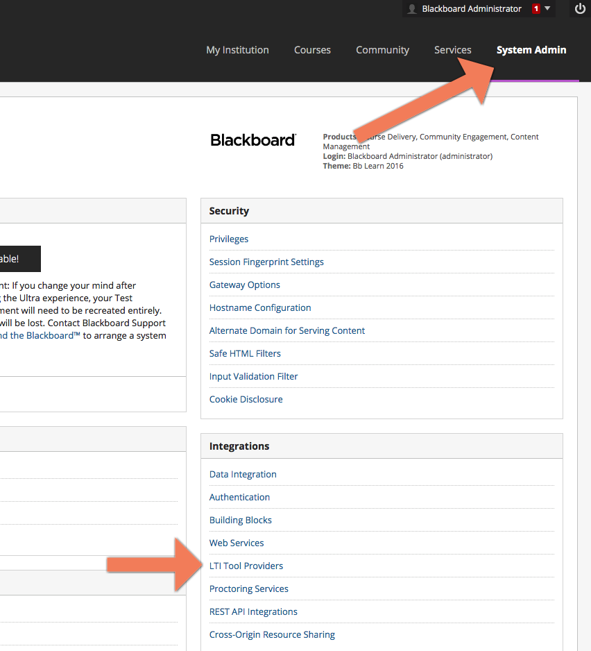Viewport: 591px width, 651px height.
Task: Click the 'Login: Blackboard Administrator (administrator)' text
Action: pyautogui.click(x=408, y=156)
